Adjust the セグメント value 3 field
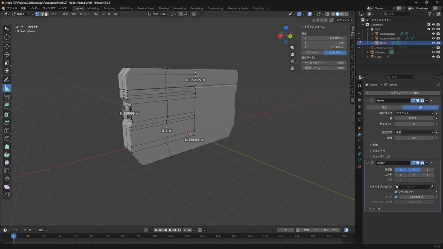Screen dimensions: 443x249 pyautogui.click(x=414, y=124)
